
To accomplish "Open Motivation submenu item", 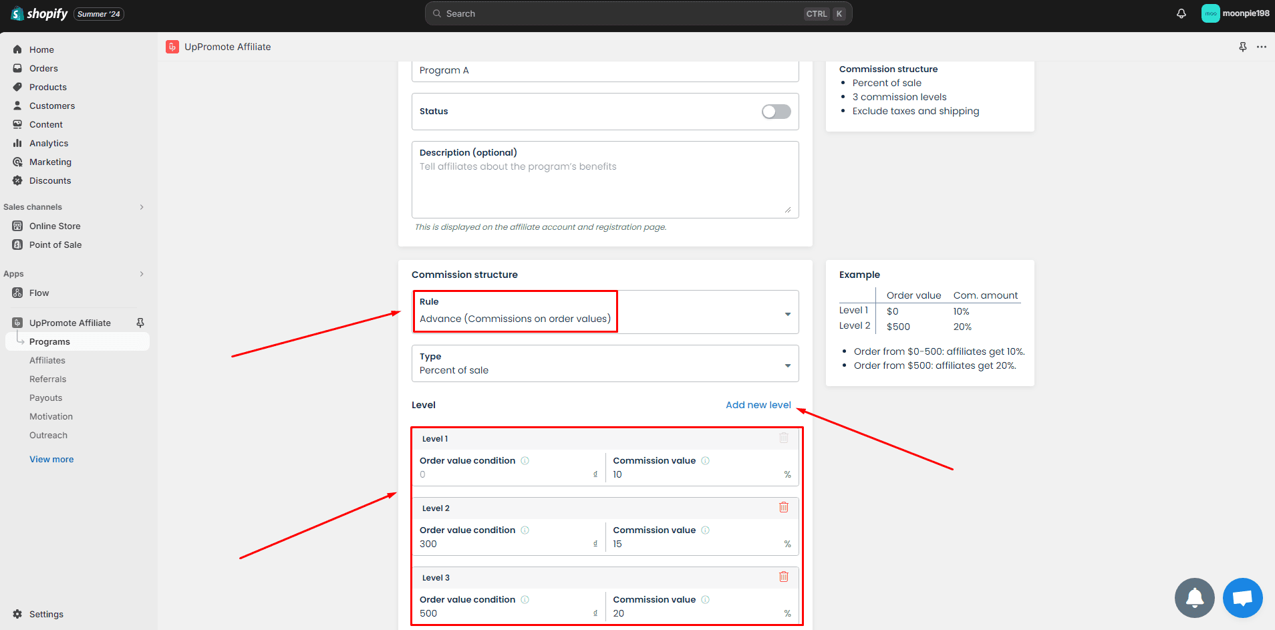I will [51, 416].
